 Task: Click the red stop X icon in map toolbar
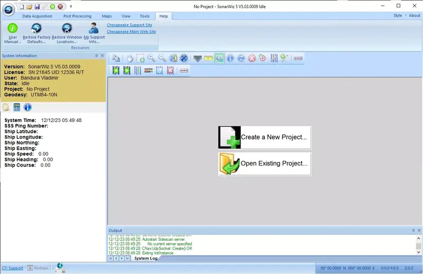tap(252, 58)
